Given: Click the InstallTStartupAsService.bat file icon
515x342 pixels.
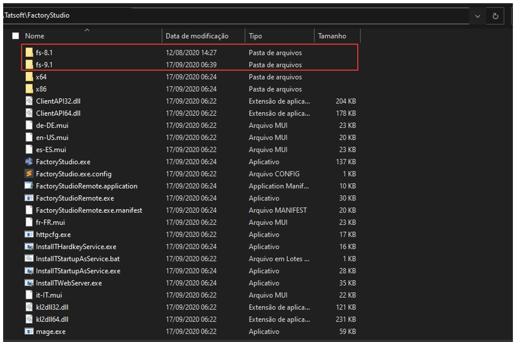Looking at the screenshot, I should (x=29, y=259).
